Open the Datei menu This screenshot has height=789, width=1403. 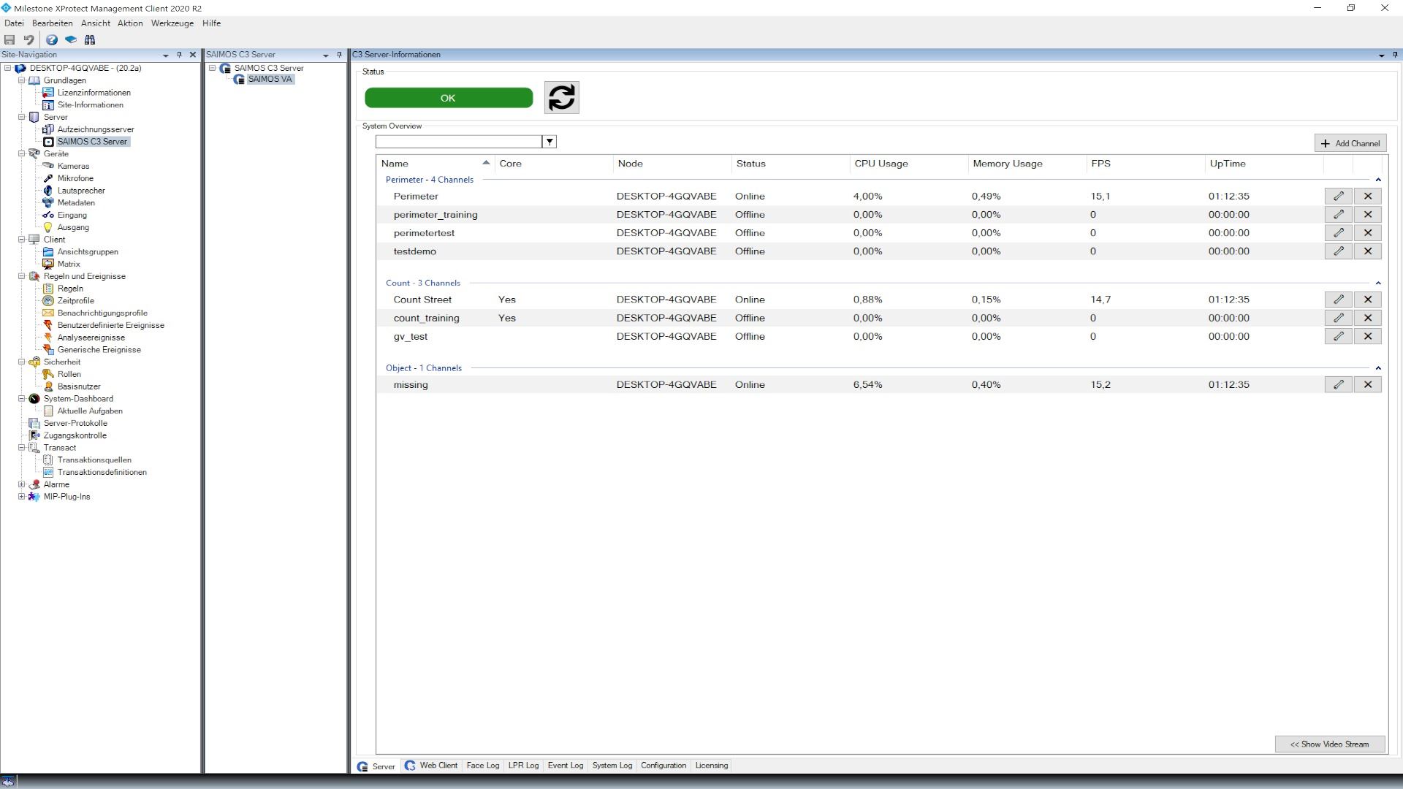tap(14, 23)
